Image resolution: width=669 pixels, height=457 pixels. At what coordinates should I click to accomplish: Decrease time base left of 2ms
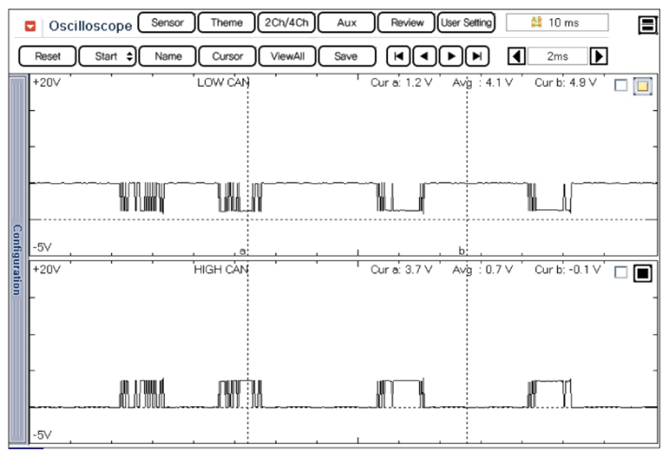coord(516,57)
